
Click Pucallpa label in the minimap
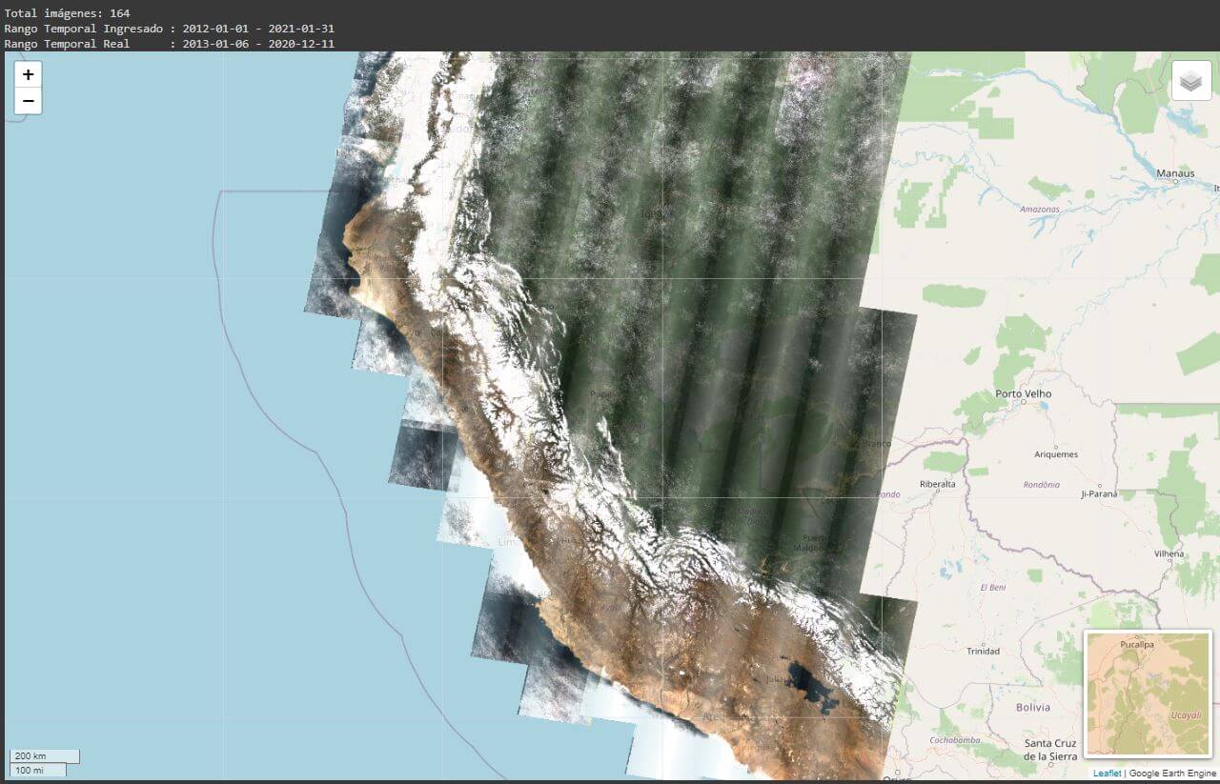click(1137, 645)
